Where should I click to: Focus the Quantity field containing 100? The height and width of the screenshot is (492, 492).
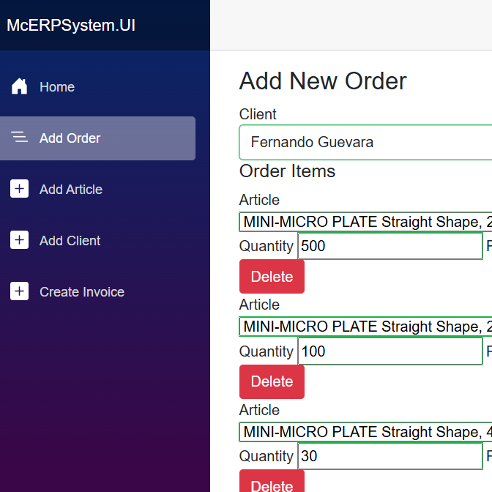point(389,351)
